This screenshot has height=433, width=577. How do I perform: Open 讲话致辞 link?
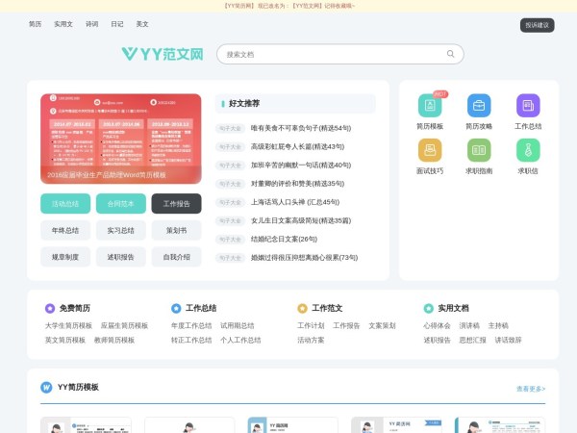tap(508, 340)
